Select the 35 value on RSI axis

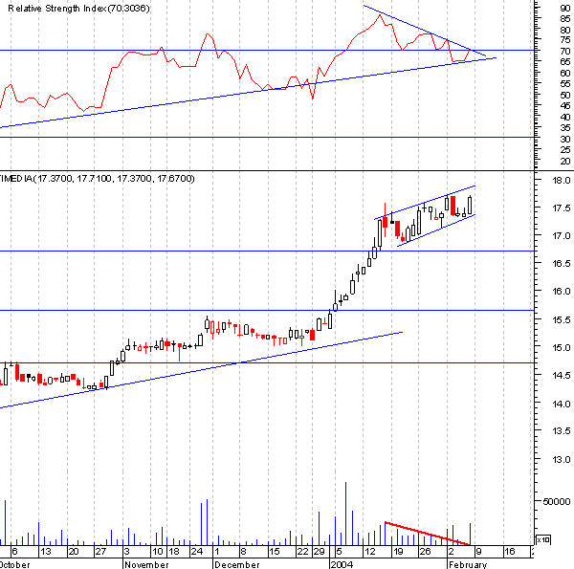565,128
